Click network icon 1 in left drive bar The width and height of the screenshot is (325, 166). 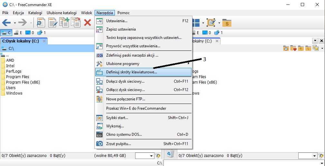click(42, 32)
